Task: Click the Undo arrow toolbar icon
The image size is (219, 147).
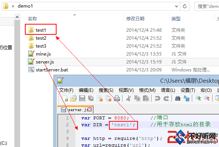Action: [158, 98]
